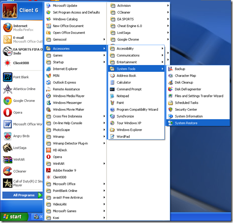Click Microsoft Office Word icon
The width and height of the screenshot is (233, 223).
click(x=7, y=124)
